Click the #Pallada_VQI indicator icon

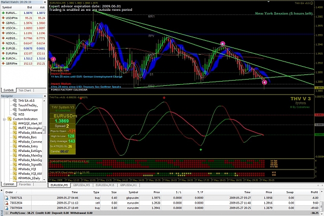[x=15, y=169]
